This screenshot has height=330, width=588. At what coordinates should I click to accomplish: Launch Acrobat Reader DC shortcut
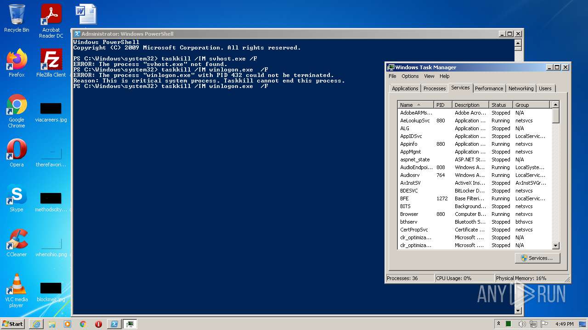coord(51,21)
